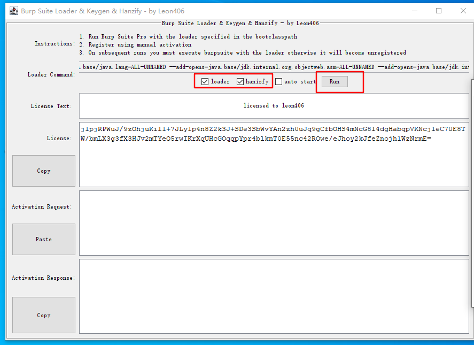Click the 'License:' label

pyautogui.click(x=59, y=139)
